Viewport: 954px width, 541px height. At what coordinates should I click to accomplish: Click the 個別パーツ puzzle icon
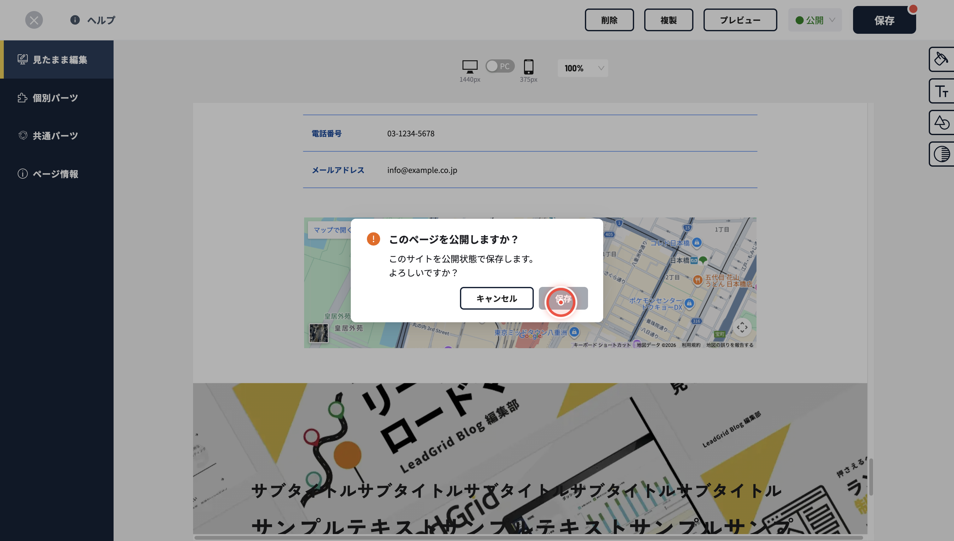tap(22, 98)
